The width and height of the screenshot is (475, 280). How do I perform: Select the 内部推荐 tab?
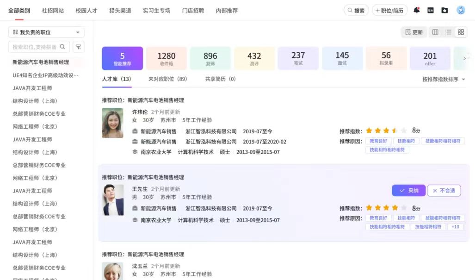[x=227, y=11]
